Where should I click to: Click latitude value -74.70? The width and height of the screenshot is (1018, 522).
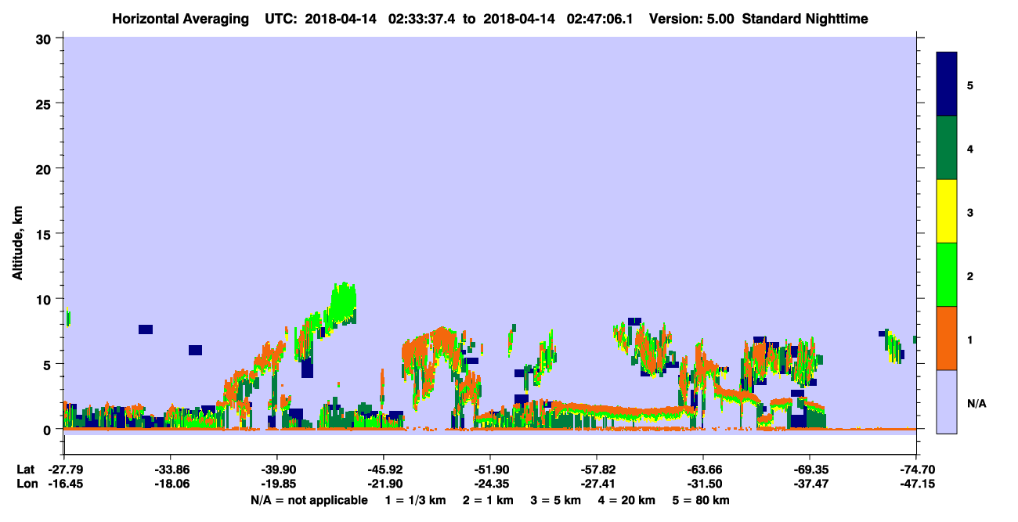(x=916, y=470)
